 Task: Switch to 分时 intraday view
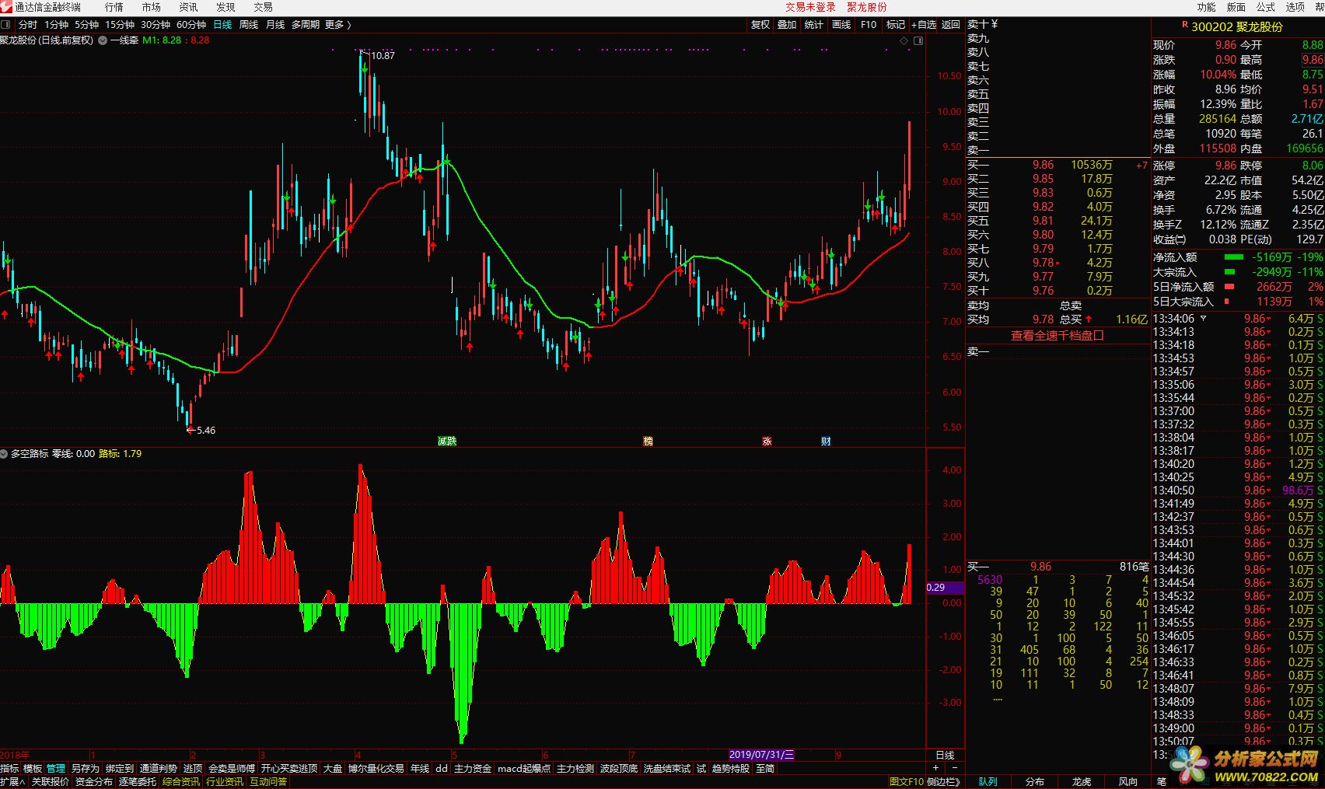pyautogui.click(x=27, y=25)
